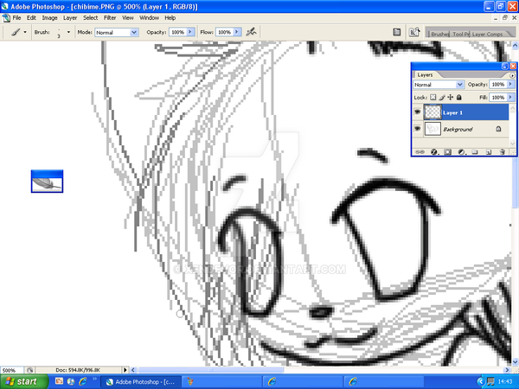Click the horizontal scrollbar left arrow

(133, 370)
